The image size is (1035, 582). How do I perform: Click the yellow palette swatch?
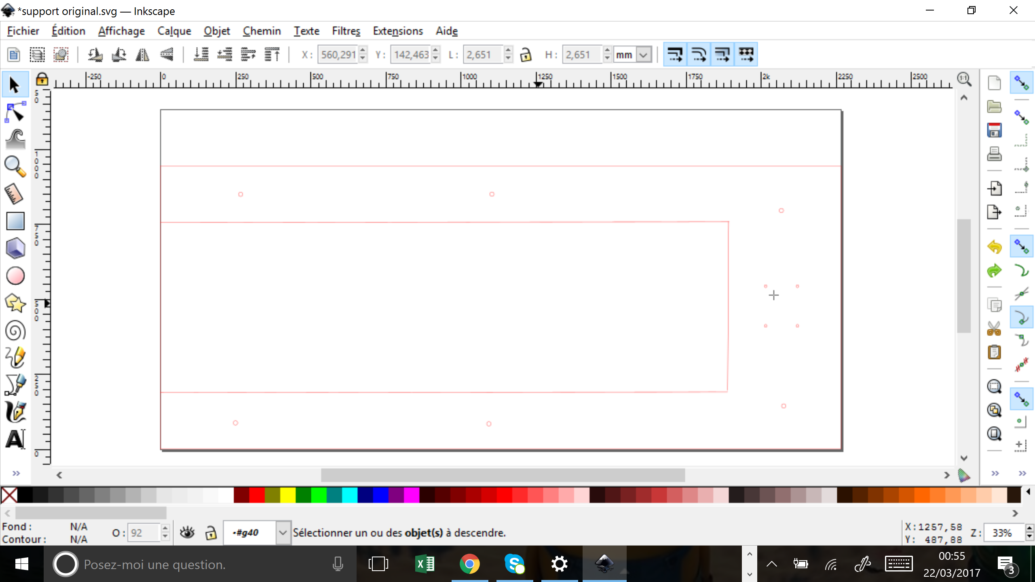pyautogui.click(x=287, y=495)
